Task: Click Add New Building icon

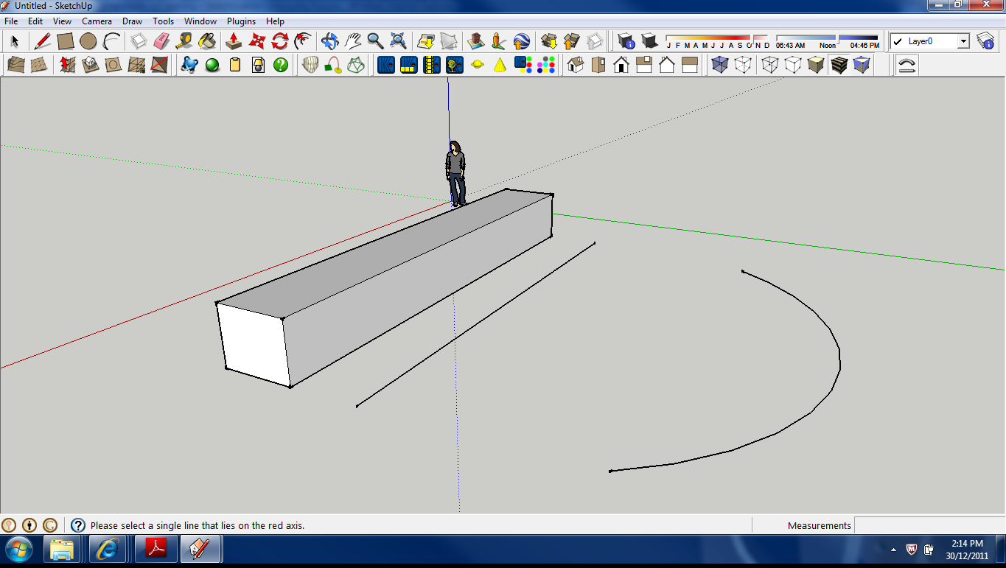Action: coord(475,41)
